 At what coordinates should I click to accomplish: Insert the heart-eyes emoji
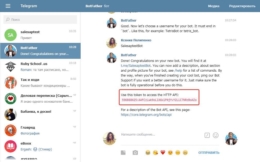click(170, 153)
